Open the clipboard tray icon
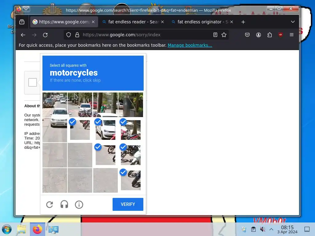The width and height of the screenshot is (315, 236). pos(253,229)
